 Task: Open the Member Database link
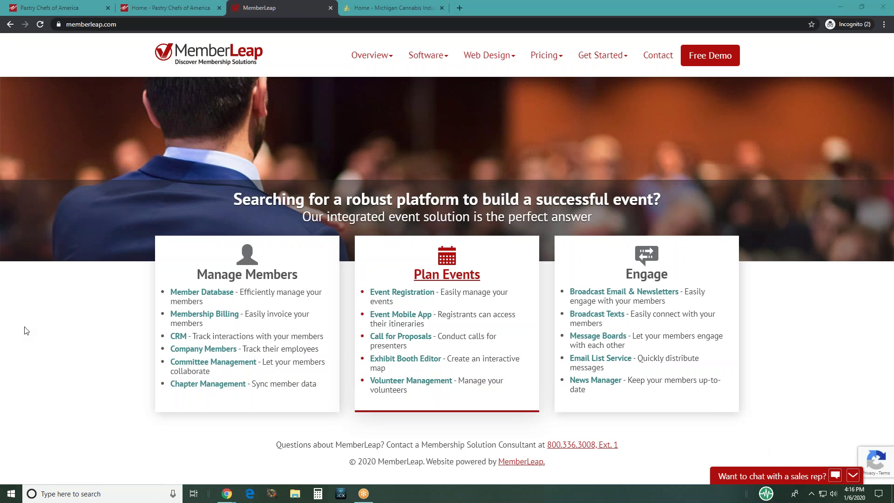[202, 292]
